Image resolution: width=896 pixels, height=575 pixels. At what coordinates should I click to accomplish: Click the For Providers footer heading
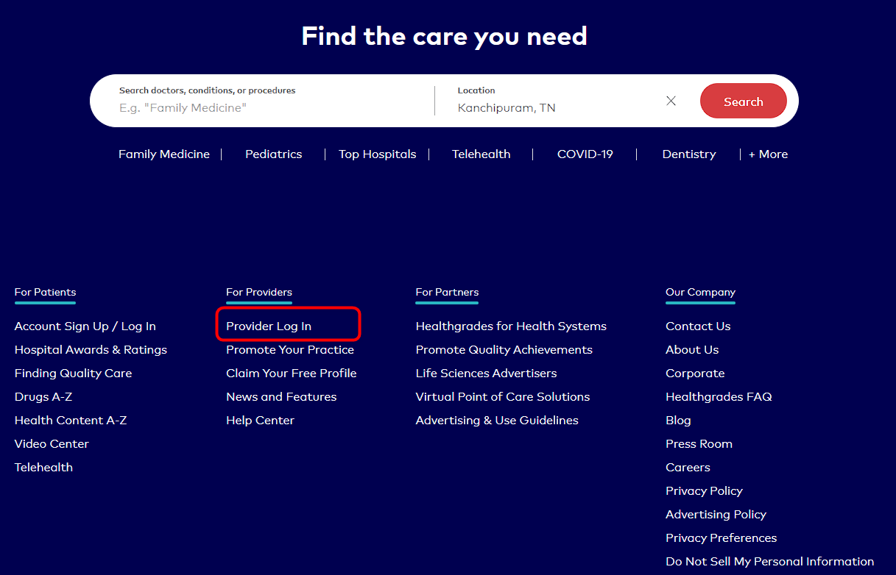pyautogui.click(x=259, y=293)
